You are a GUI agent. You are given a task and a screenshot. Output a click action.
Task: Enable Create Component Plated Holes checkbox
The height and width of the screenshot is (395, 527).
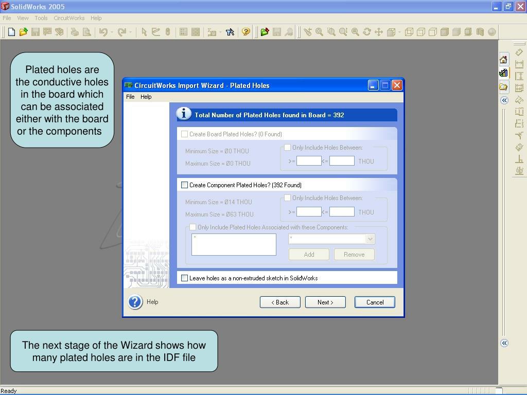tap(185, 185)
